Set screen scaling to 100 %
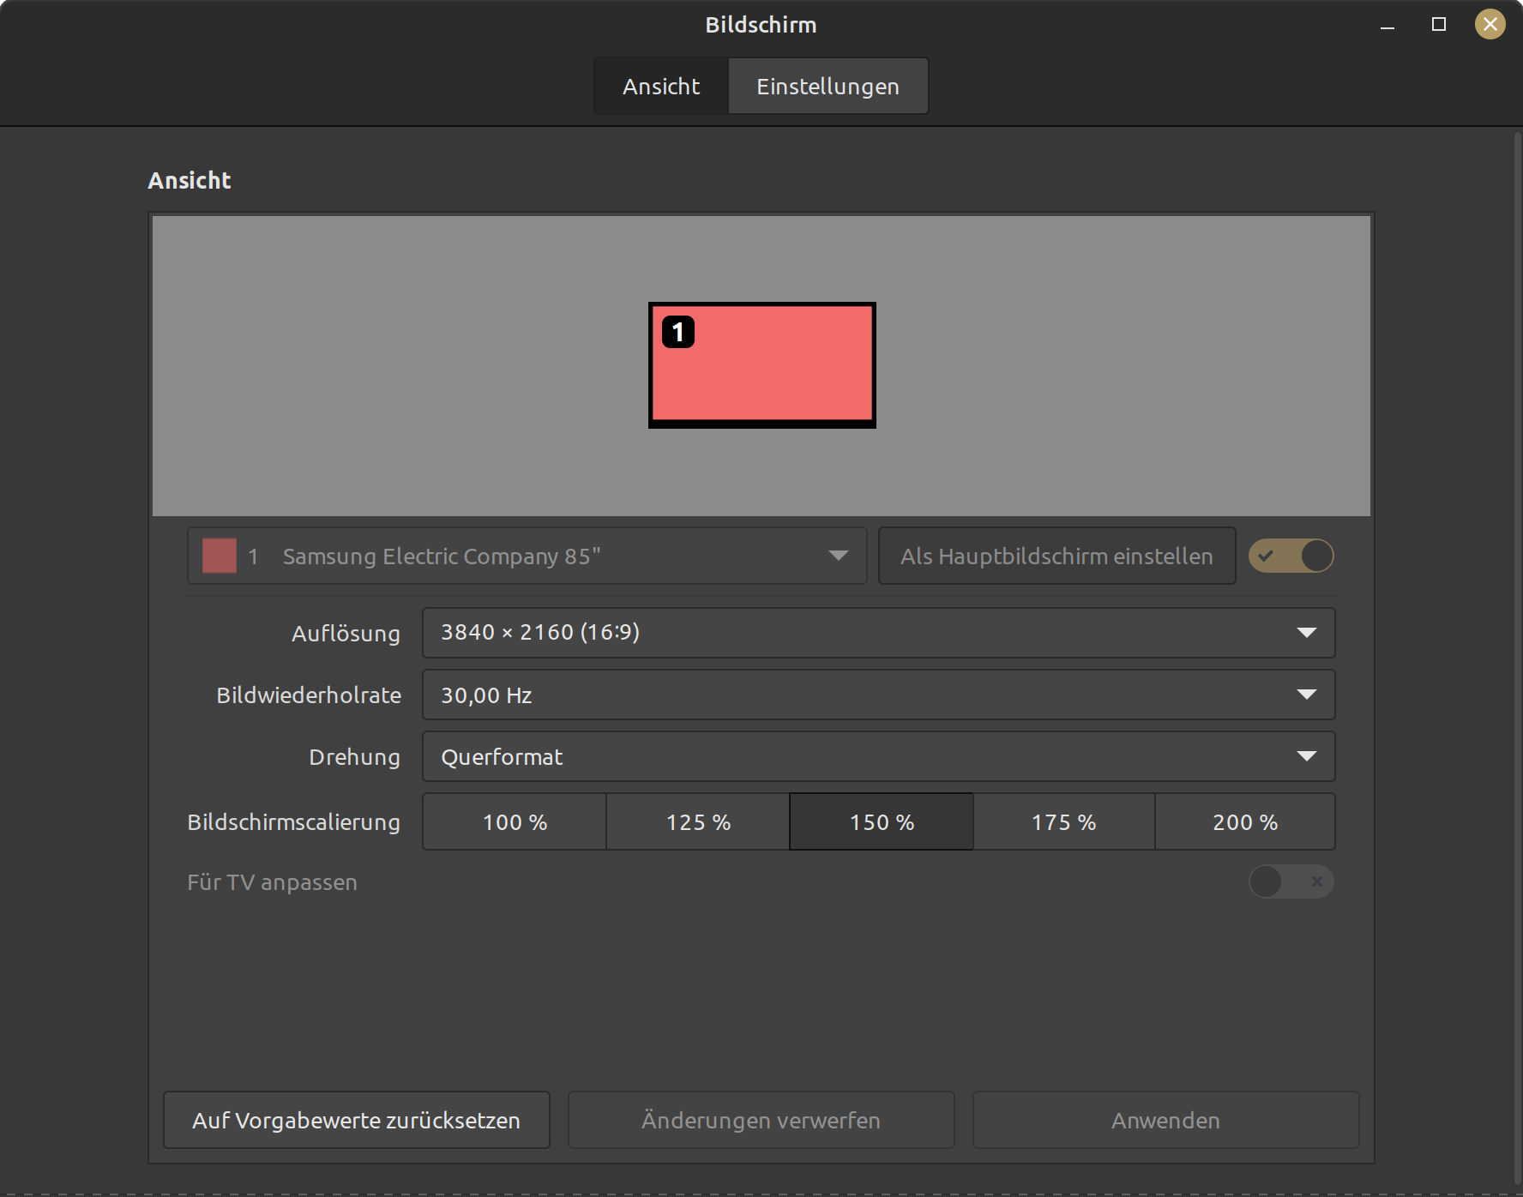This screenshot has width=1523, height=1197. 515,821
